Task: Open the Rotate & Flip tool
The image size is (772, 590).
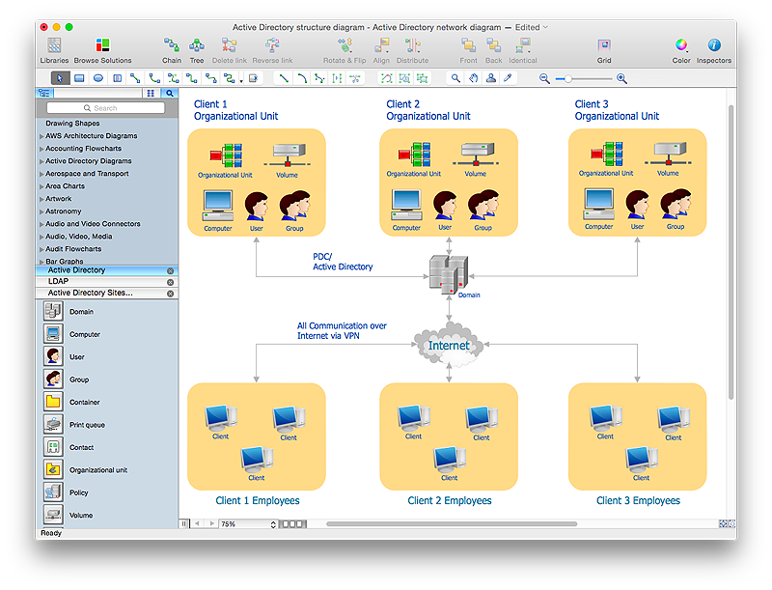Action: pos(345,50)
